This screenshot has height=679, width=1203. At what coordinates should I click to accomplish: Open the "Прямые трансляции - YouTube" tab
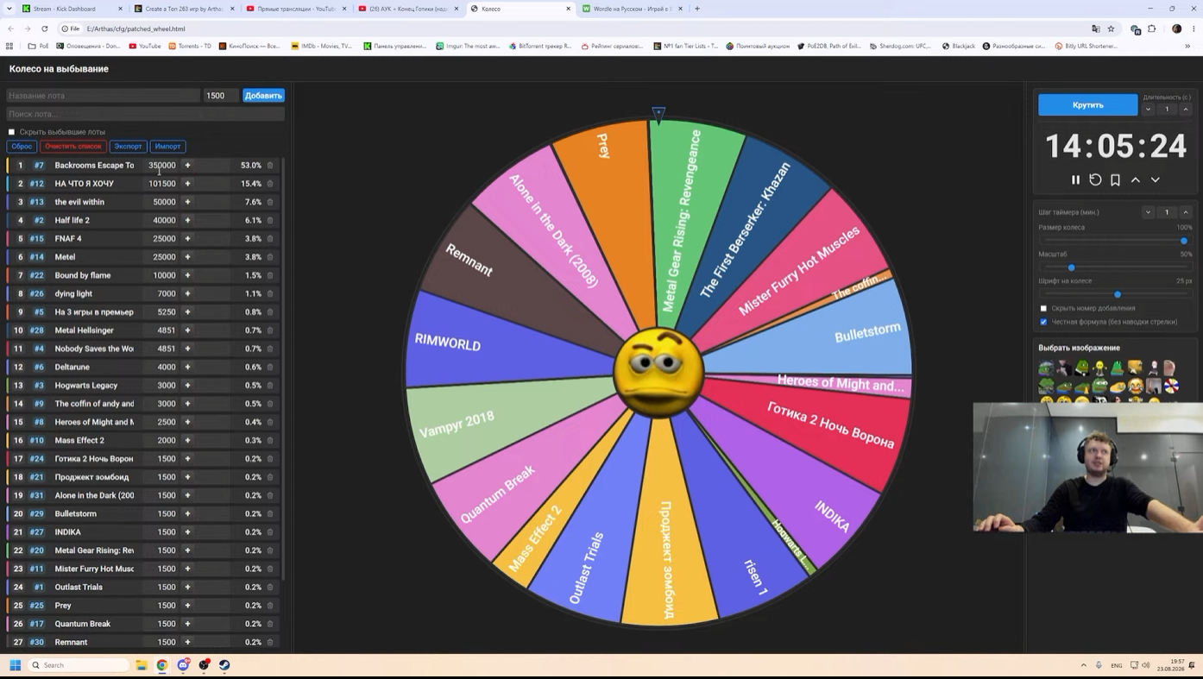[295, 9]
